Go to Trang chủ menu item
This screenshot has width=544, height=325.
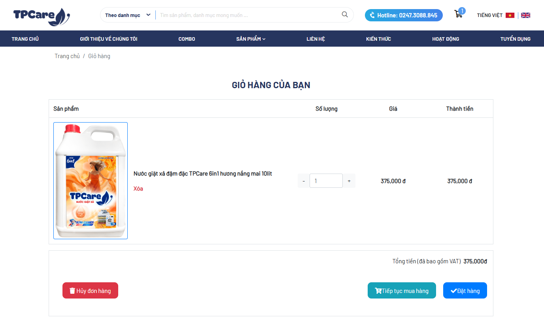pyautogui.click(x=25, y=39)
